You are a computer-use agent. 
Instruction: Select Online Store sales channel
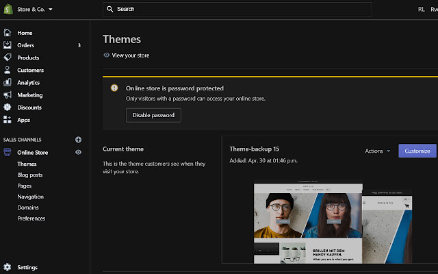coord(33,152)
